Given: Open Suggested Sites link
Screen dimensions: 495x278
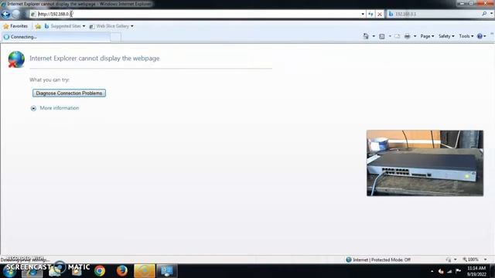Looking at the screenshot, I should (x=63, y=26).
